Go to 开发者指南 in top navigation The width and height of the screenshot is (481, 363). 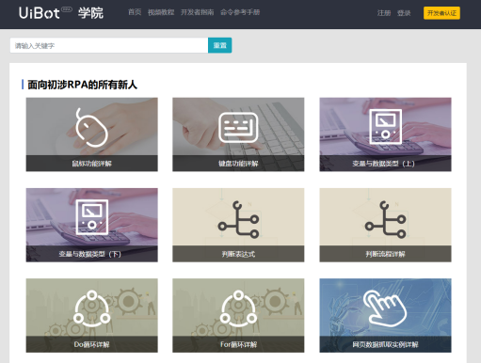[197, 12]
